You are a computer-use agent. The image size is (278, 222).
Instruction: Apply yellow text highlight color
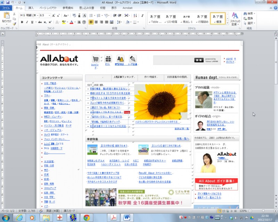click(x=64, y=22)
